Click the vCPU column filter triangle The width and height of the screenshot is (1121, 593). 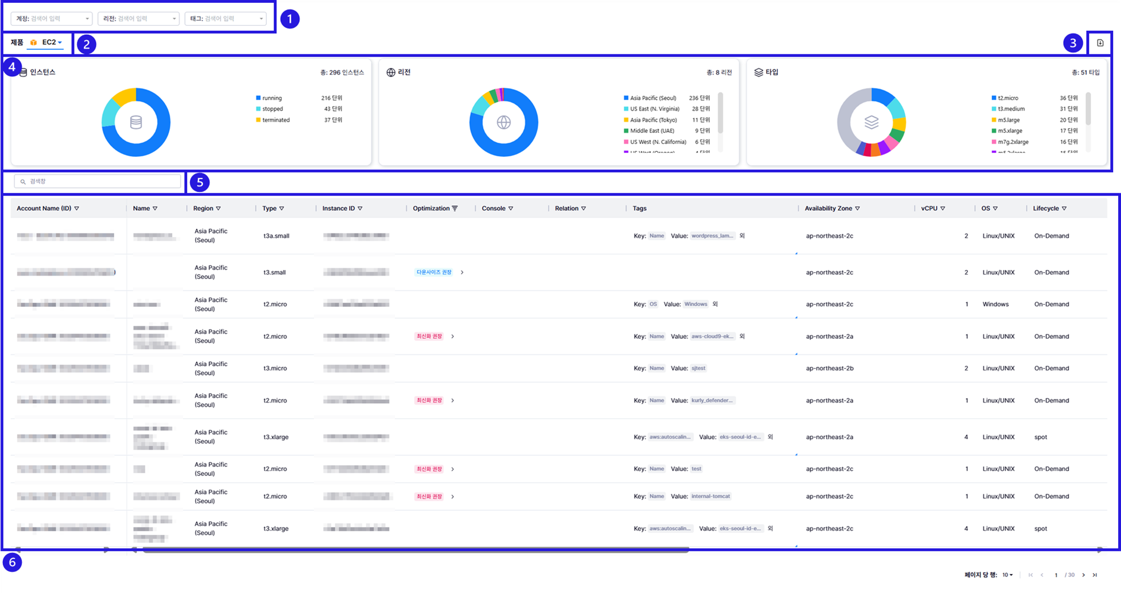pos(943,208)
